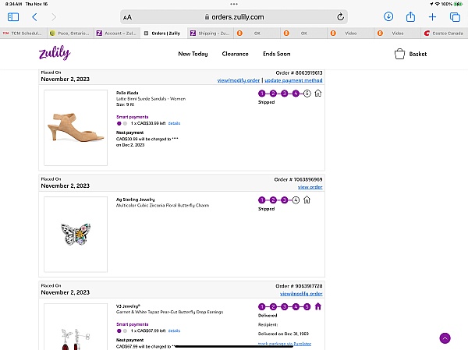Switch to the first Video tab
Image resolution: width=468 pixels, height=350 pixels.
point(351,33)
